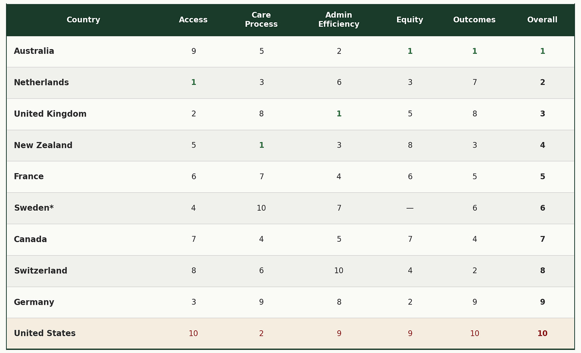Click Canada's Overall rank 7
Image resolution: width=581 pixels, height=353 pixels.
(542, 239)
